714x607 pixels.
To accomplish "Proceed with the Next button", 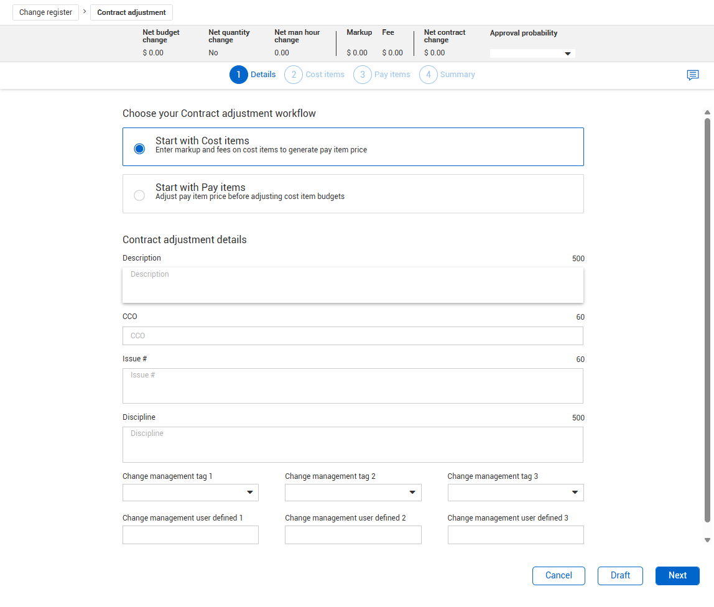I will click(x=677, y=576).
